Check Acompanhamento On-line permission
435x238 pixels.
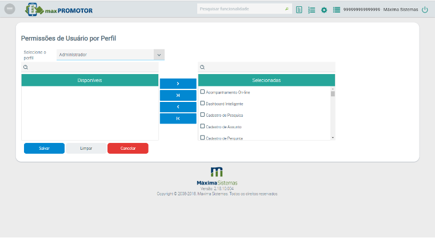click(202, 92)
